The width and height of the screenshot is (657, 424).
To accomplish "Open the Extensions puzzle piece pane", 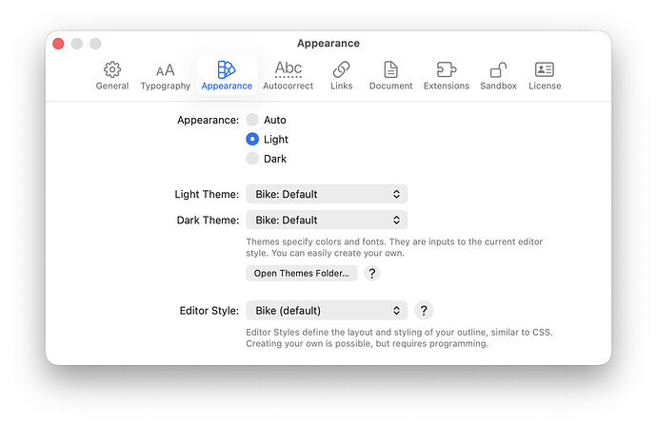I will (x=447, y=76).
